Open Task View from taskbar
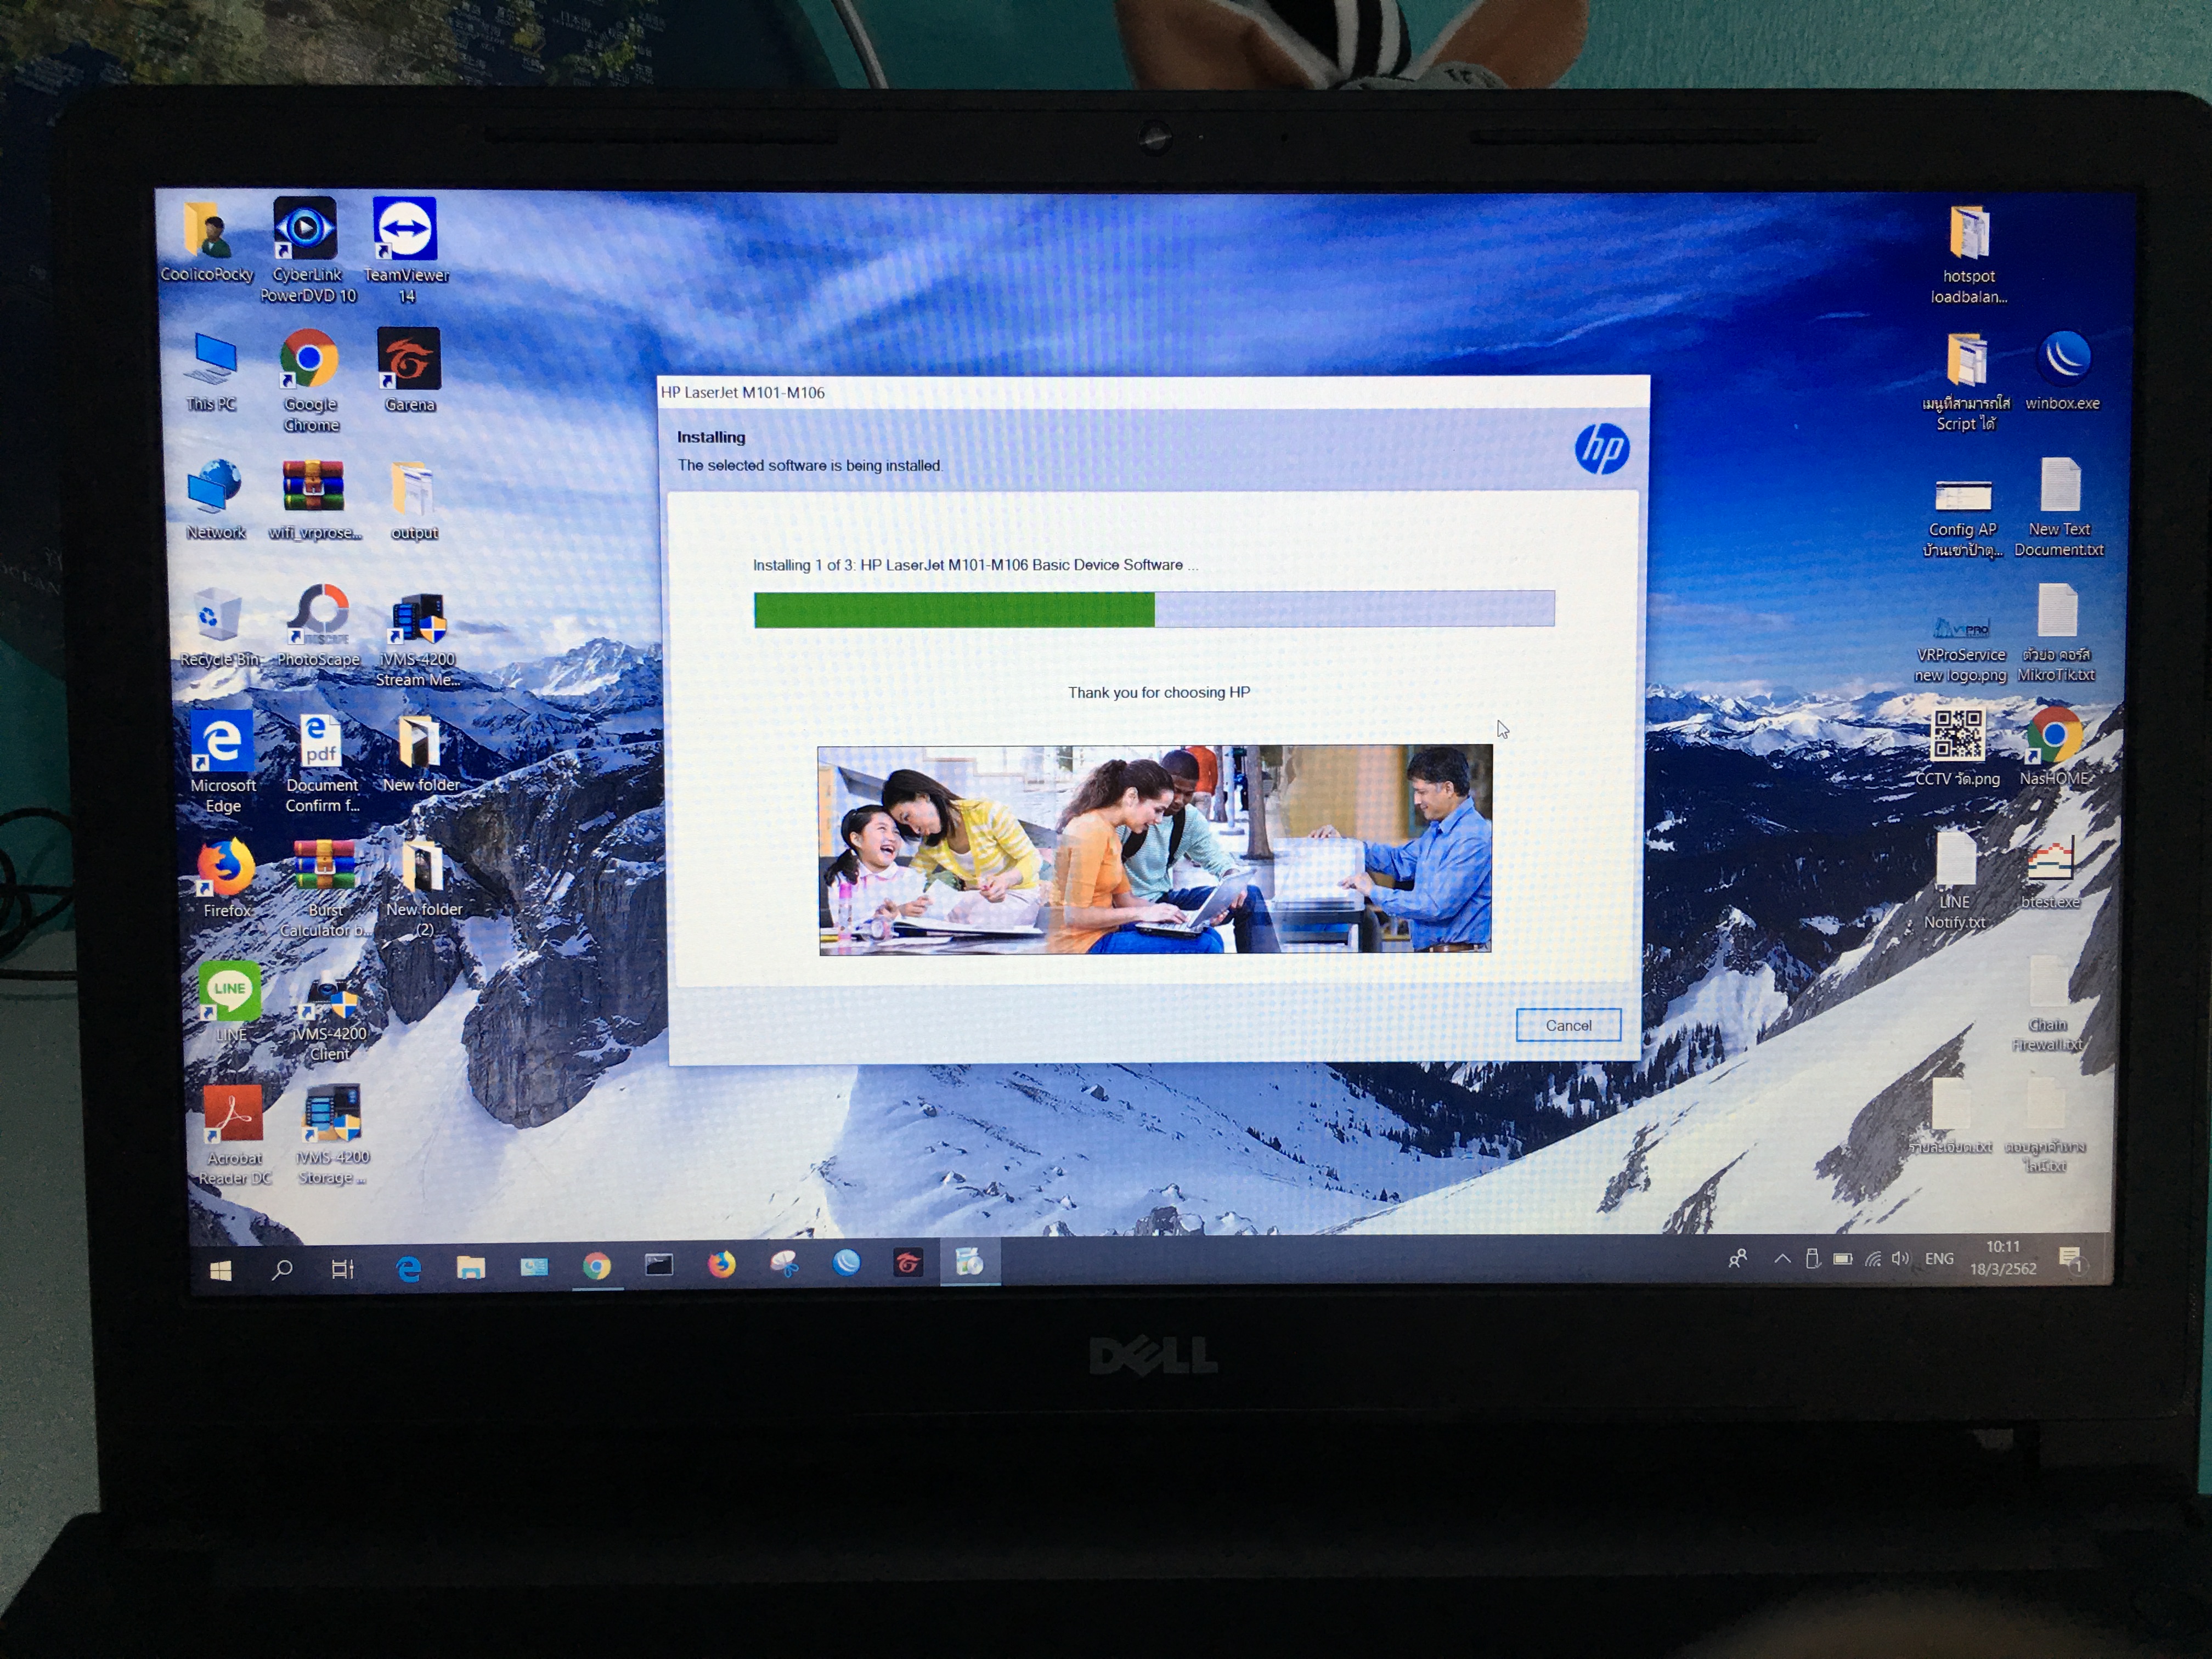The width and height of the screenshot is (2212, 1659). [x=342, y=1269]
